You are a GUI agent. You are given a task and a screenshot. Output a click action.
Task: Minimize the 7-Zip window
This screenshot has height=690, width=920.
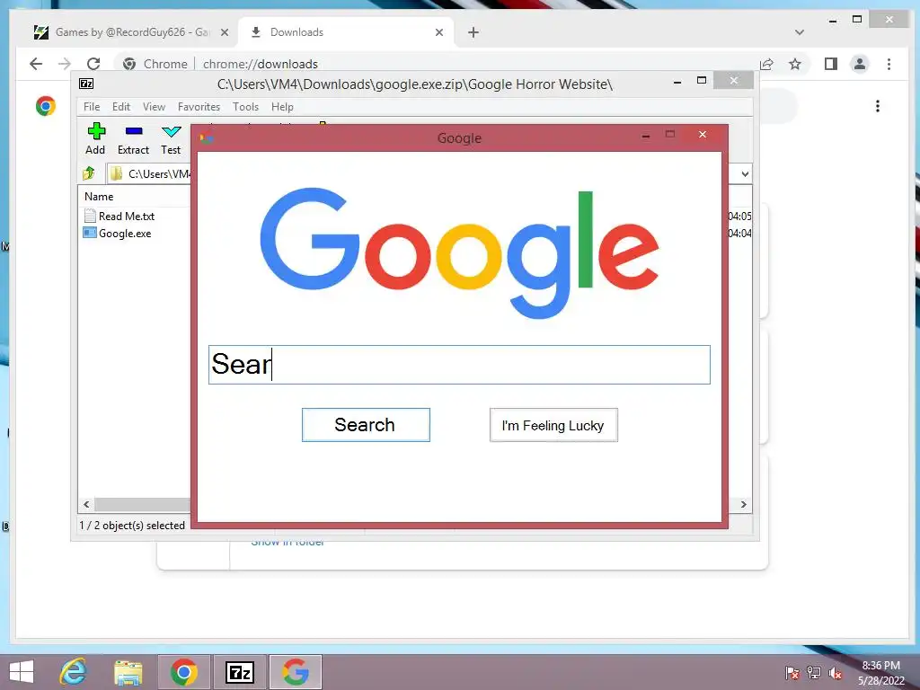pos(677,82)
